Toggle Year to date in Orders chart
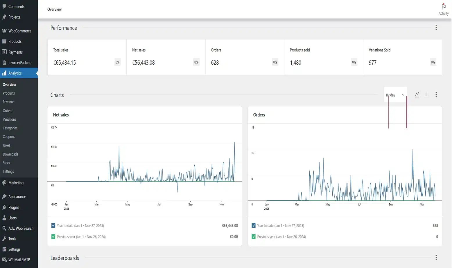 click(254, 225)
